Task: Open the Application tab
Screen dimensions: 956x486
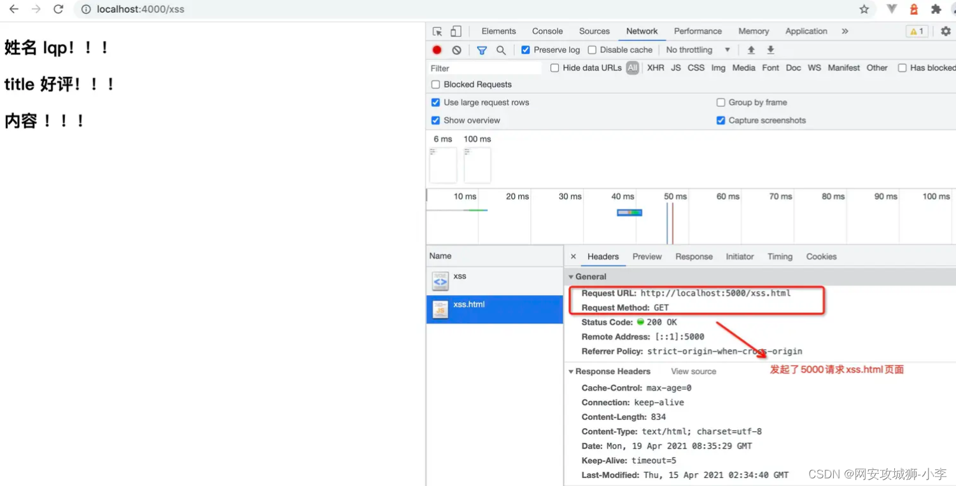Action: (x=806, y=31)
